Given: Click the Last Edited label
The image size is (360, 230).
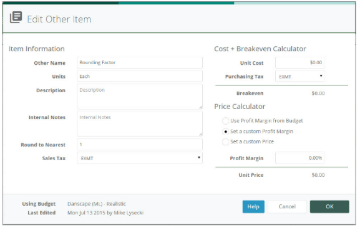Looking at the screenshot, I should [x=42, y=213].
